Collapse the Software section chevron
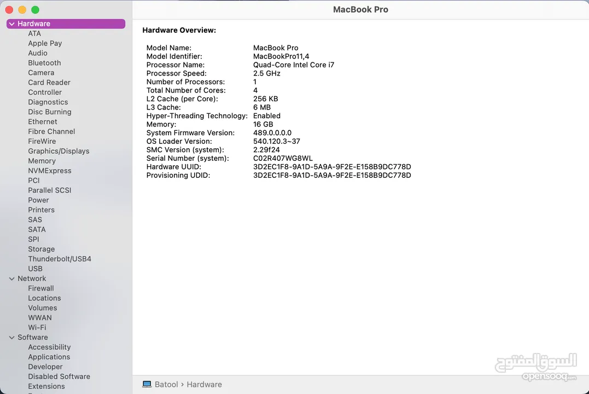The width and height of the screenshot is (589, 394). pyautogui.click(x=11, y=337)
